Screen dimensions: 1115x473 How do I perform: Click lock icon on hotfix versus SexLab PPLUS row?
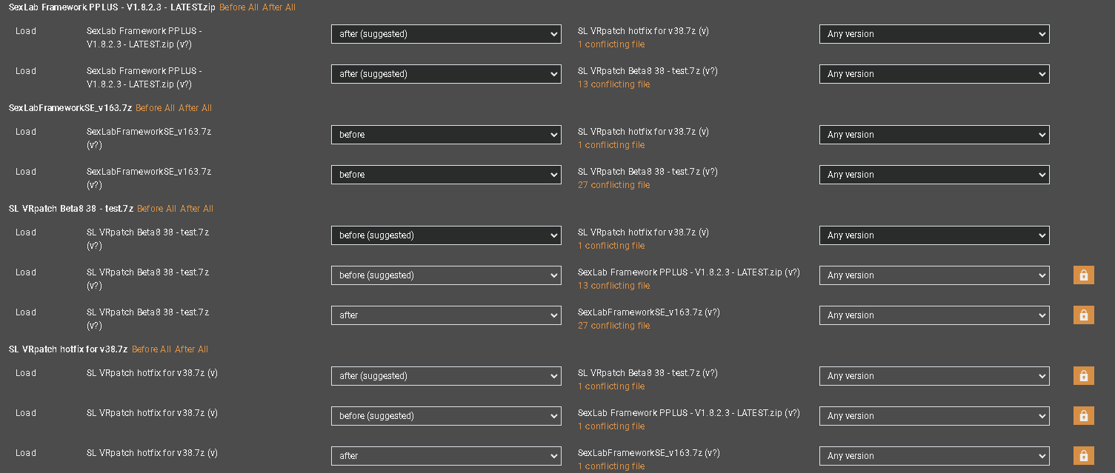1083,416
